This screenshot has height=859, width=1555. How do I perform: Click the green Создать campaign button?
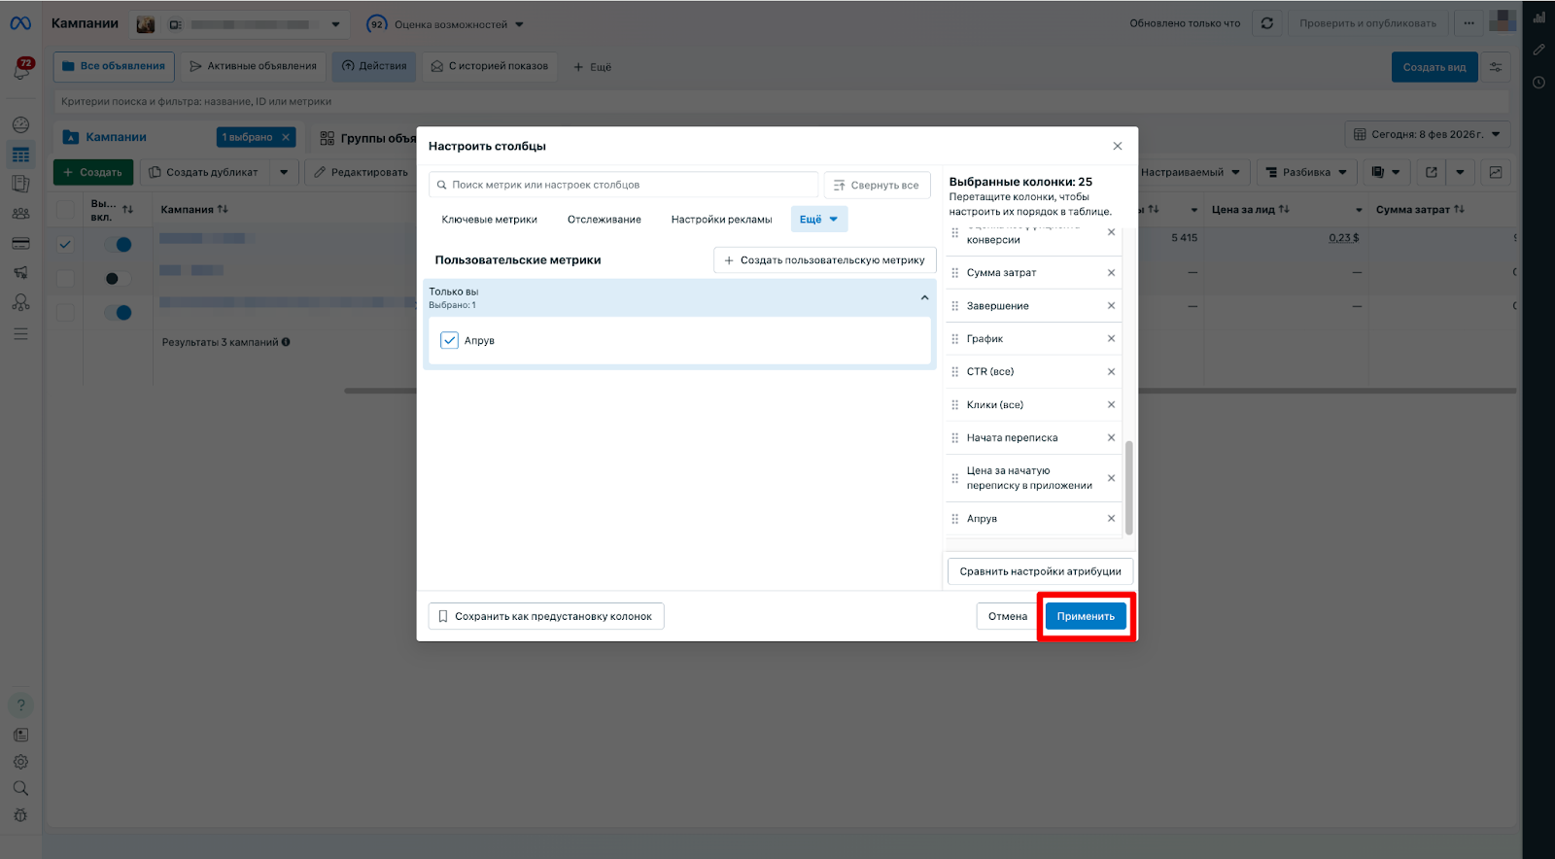click(93, 172)
